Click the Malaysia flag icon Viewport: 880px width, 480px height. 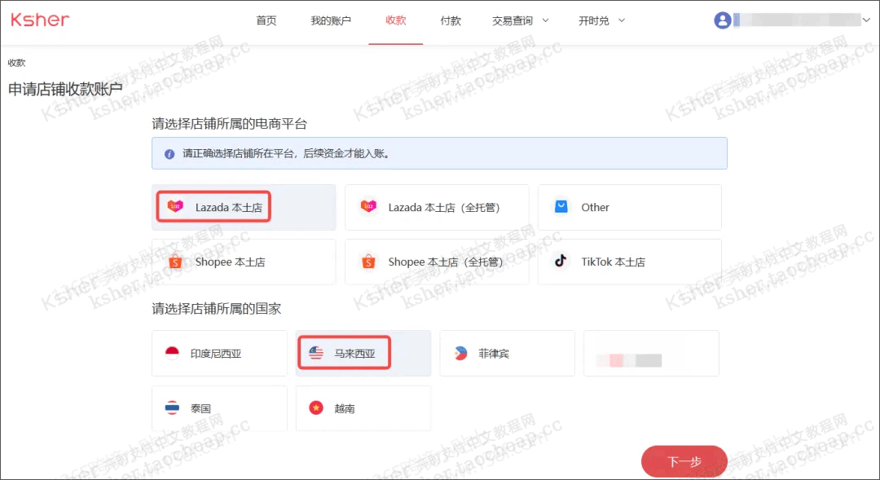point(316,353)
